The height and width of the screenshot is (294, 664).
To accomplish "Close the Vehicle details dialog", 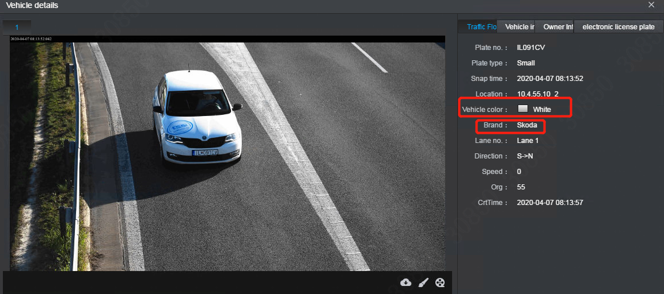I will point(651,5).
